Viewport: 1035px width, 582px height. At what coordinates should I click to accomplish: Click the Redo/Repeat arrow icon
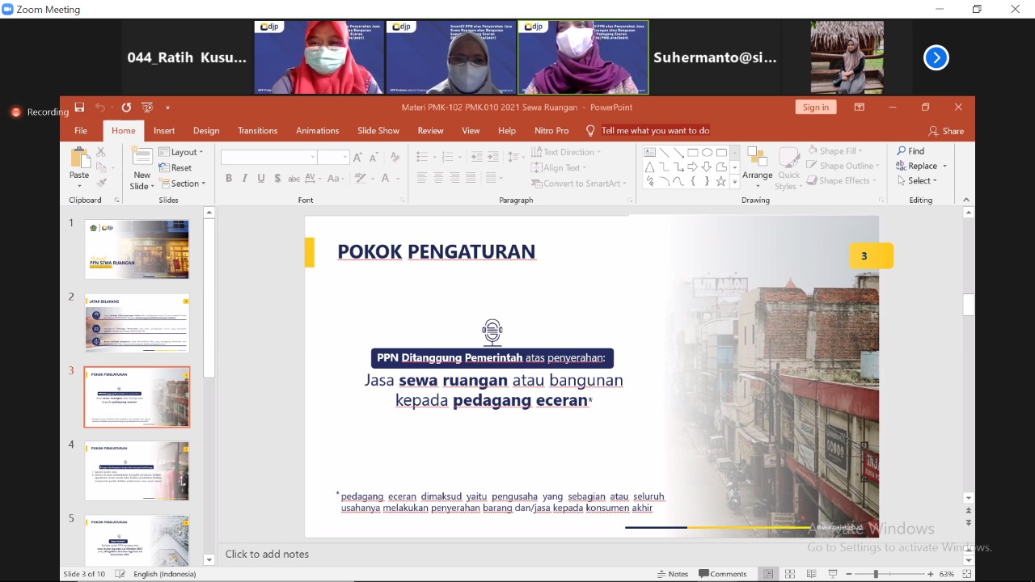pos(126,108)
